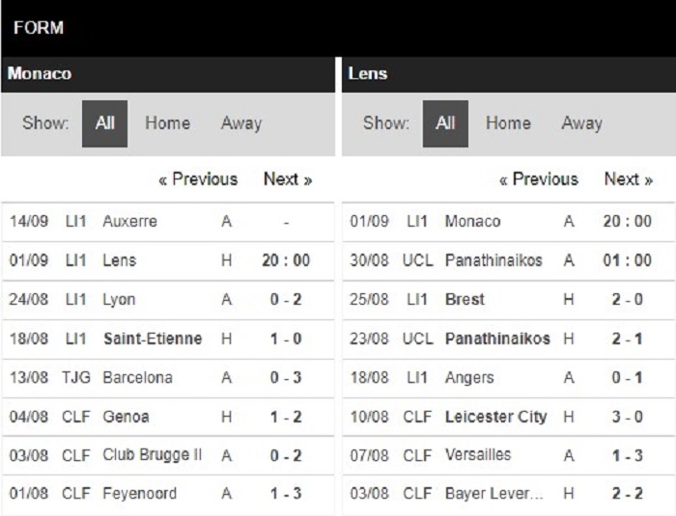Go to Previous matches for Lens
Image resolution: width=676 pixels, height=516 pixels.
pyautogui.click(x=539, y=178)
